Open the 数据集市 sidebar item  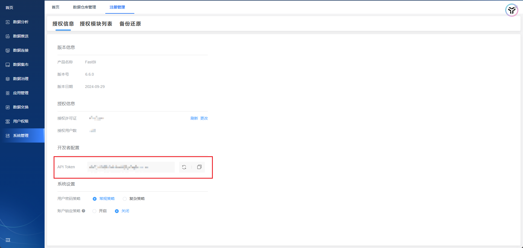coord(22,64)
